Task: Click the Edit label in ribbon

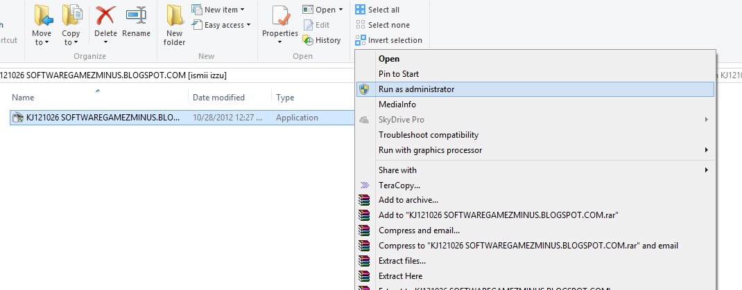Action: tap(322, 25)
